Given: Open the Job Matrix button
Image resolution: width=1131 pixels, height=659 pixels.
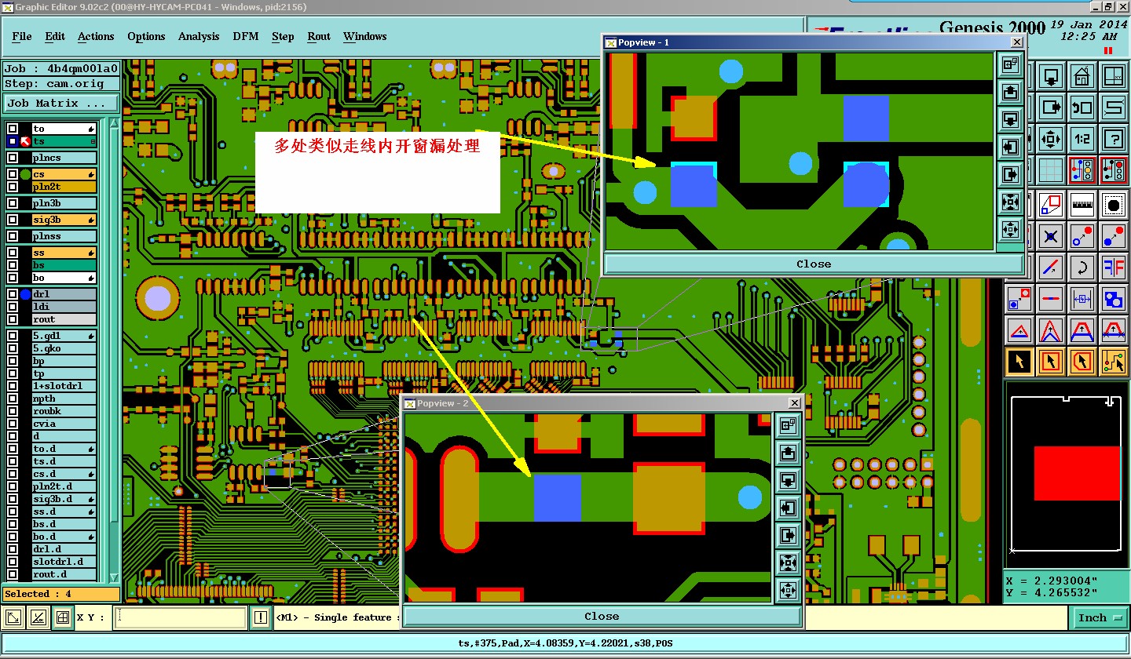Looking at the screenshot, I should click(x=61, y=103).
